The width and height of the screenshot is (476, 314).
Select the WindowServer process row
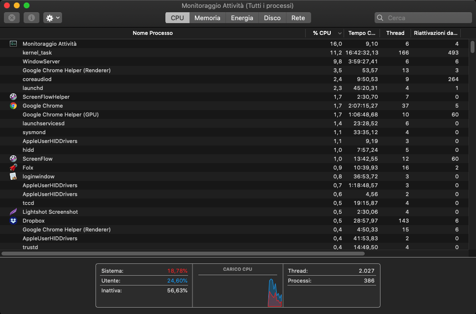[234, 61]
